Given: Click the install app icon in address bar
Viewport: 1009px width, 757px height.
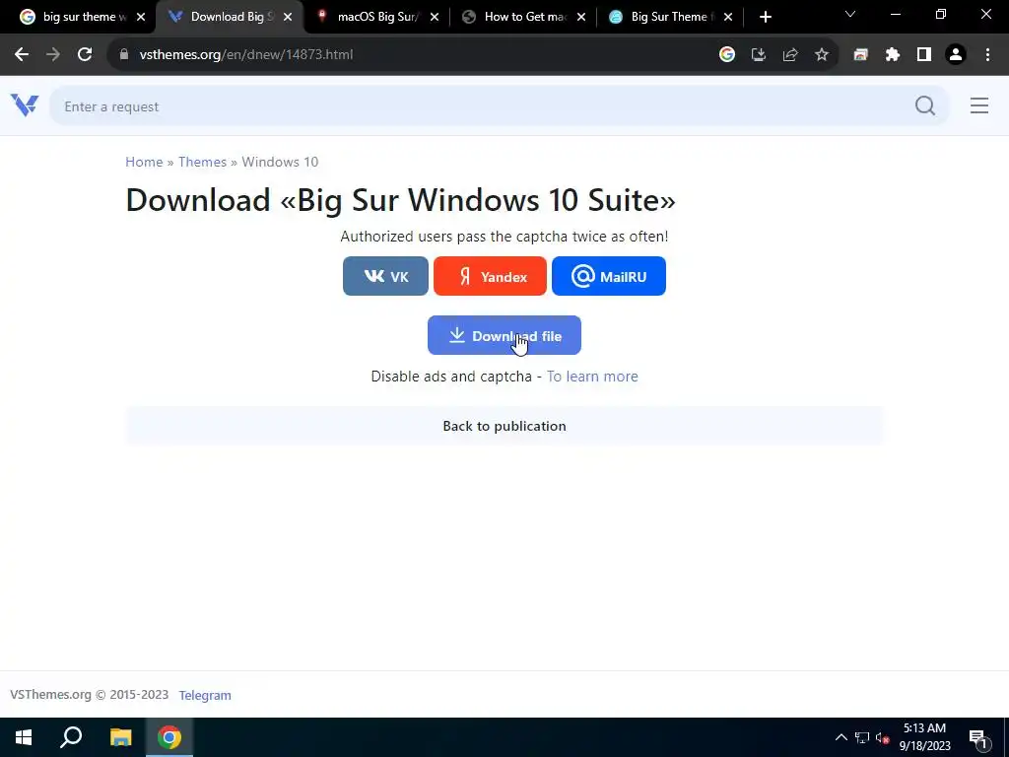Looking at the screenshot, I should [x=758, y=55].
